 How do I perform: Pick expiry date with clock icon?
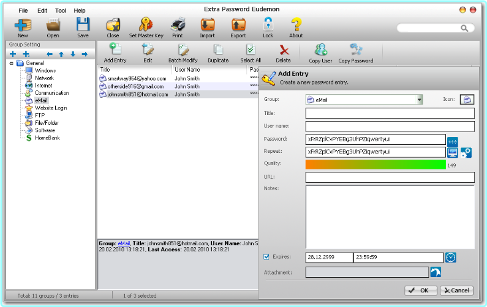pos(451,257)
